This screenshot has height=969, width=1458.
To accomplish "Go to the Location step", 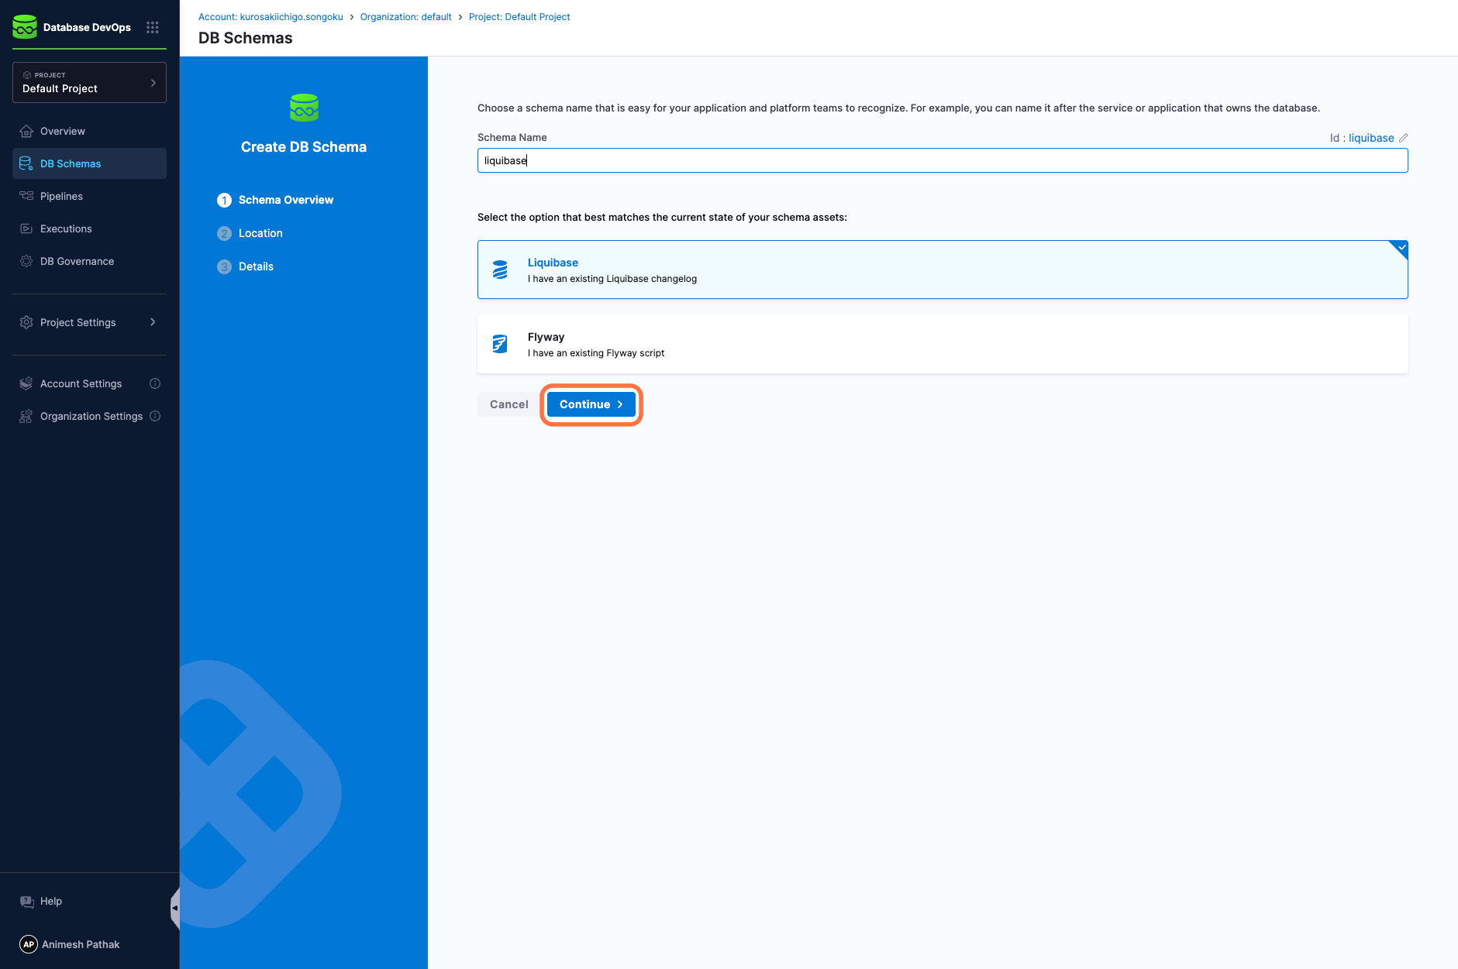I will (250, 233).
